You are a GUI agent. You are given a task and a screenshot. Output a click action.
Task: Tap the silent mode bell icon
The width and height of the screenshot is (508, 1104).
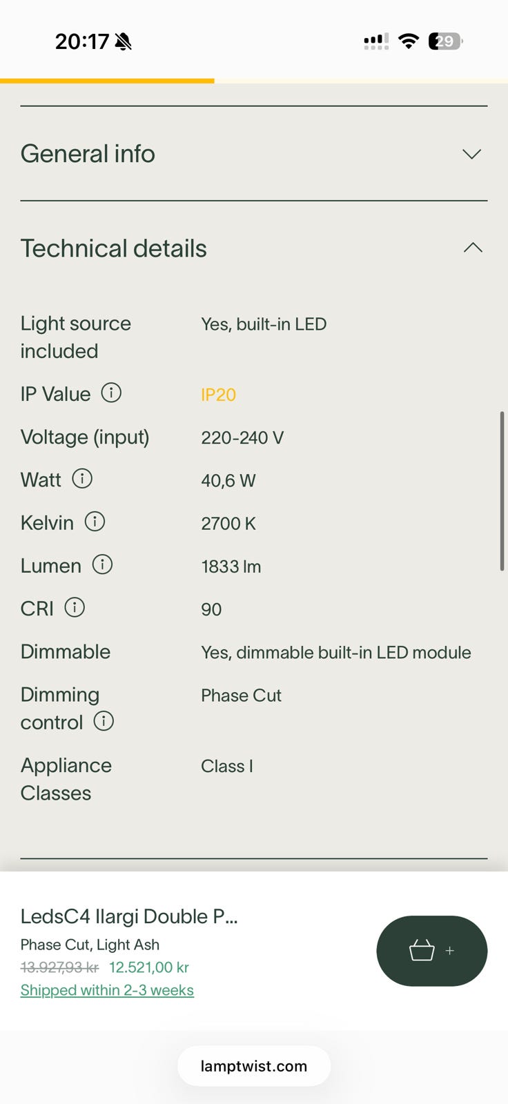[x=124, y=42]
